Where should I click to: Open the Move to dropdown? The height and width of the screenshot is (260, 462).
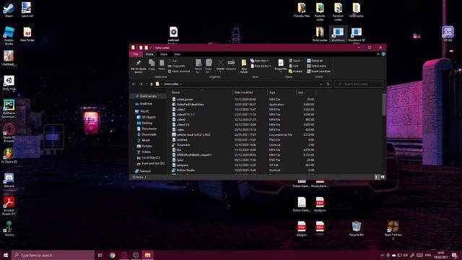199,66
